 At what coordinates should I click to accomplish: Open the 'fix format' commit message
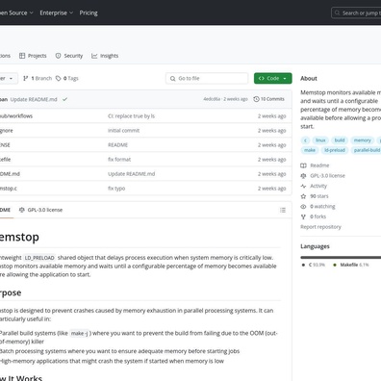point(119,160)
